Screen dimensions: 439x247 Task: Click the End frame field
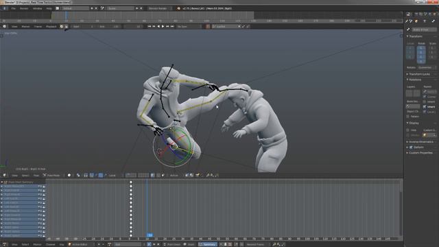109,26
